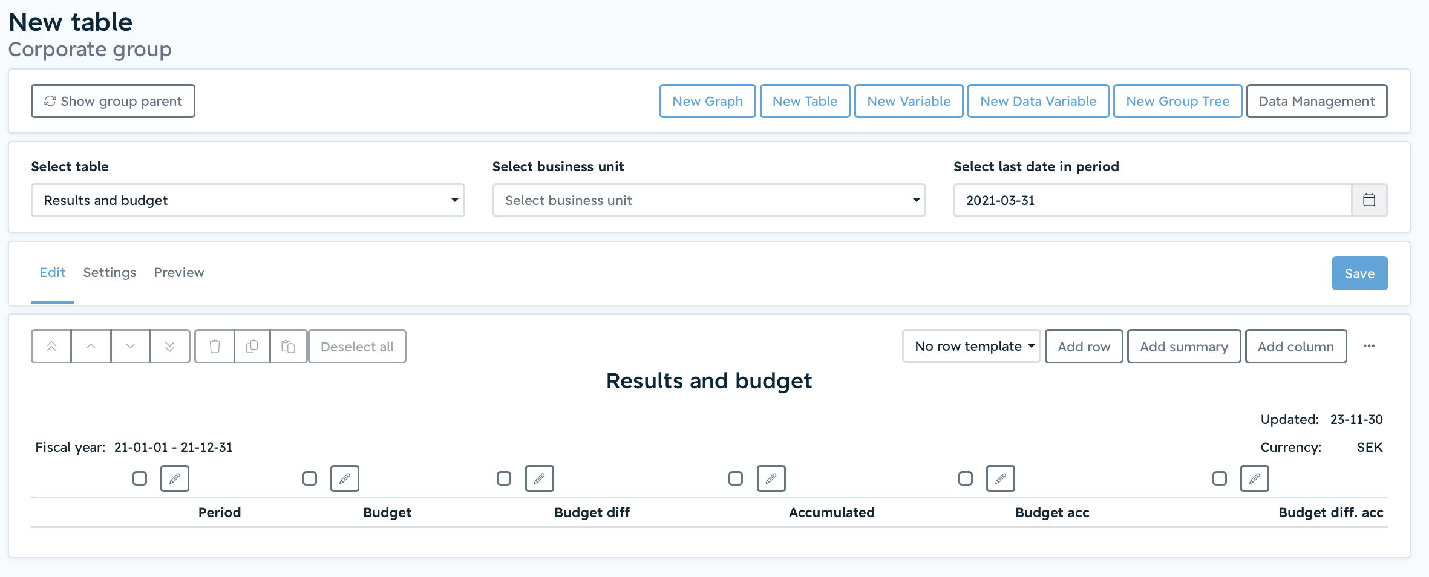Edit the Budget acc column pencil icon
1429x577 pixels.
(1001, 478)
